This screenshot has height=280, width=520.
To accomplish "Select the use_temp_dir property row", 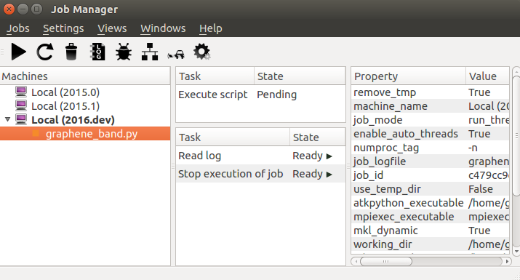I will point(430,189).
